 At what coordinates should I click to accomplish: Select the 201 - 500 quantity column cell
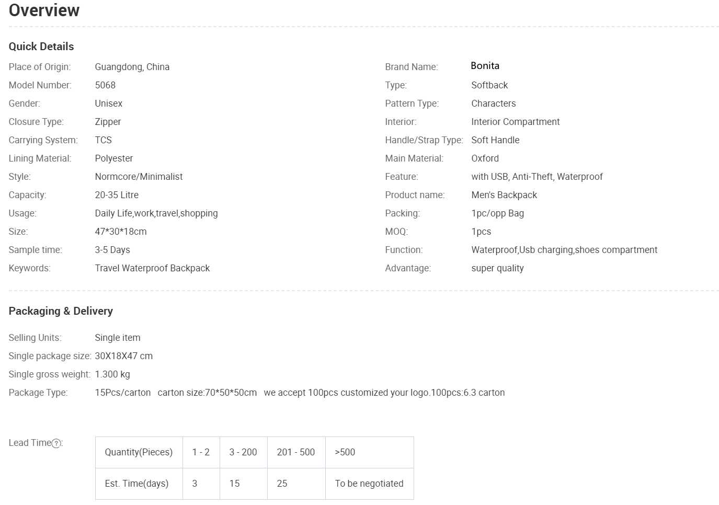(296, 452)
